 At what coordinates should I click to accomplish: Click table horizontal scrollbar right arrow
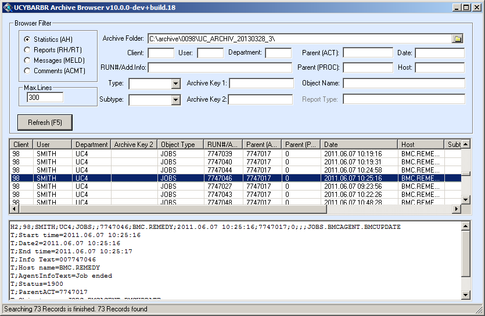pyautogui.click(x=456, y=209)
